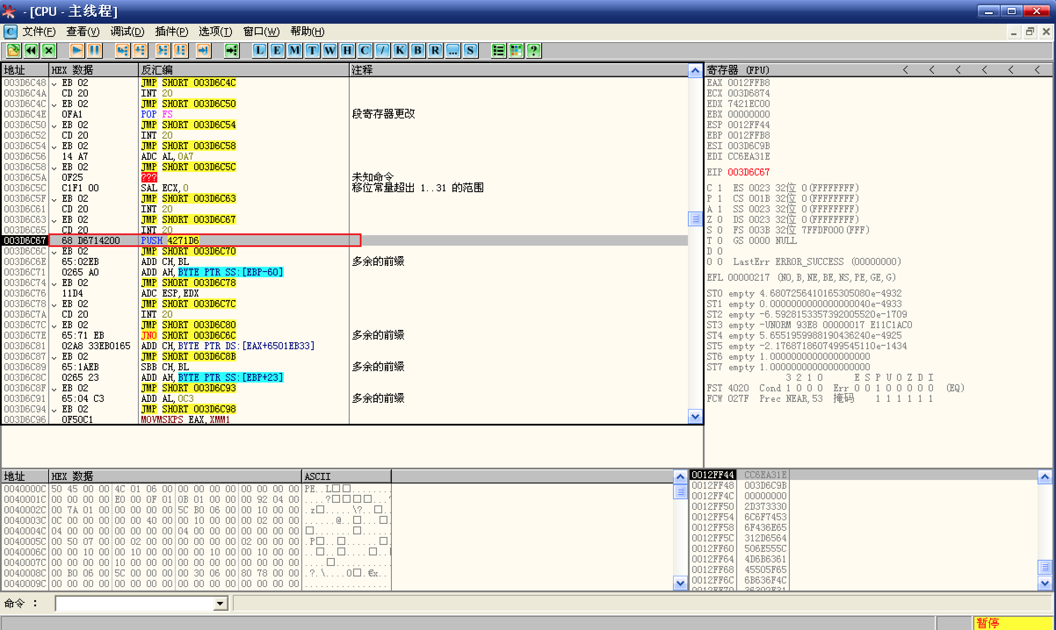This screenshot has height=630, width=1056.
Task: Open the 查看(V) menu
Action: [x=83, y=32]
